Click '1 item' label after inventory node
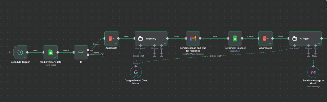 [x=177, y=36]
